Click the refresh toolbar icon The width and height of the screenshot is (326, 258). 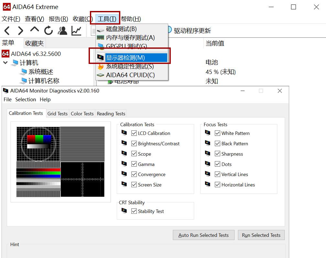pos(48,31)
